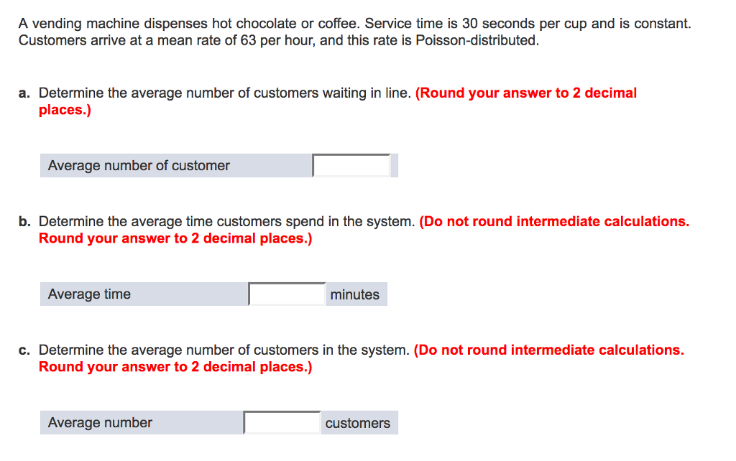Click the answer box for customers waiting in line
This screenshot has width=736, height=461.
[351, 166]
